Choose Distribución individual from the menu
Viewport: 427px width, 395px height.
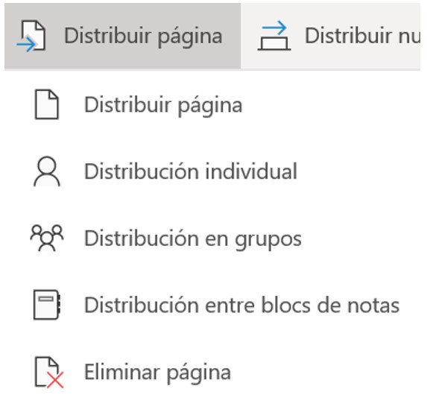[x=191, y=171]
